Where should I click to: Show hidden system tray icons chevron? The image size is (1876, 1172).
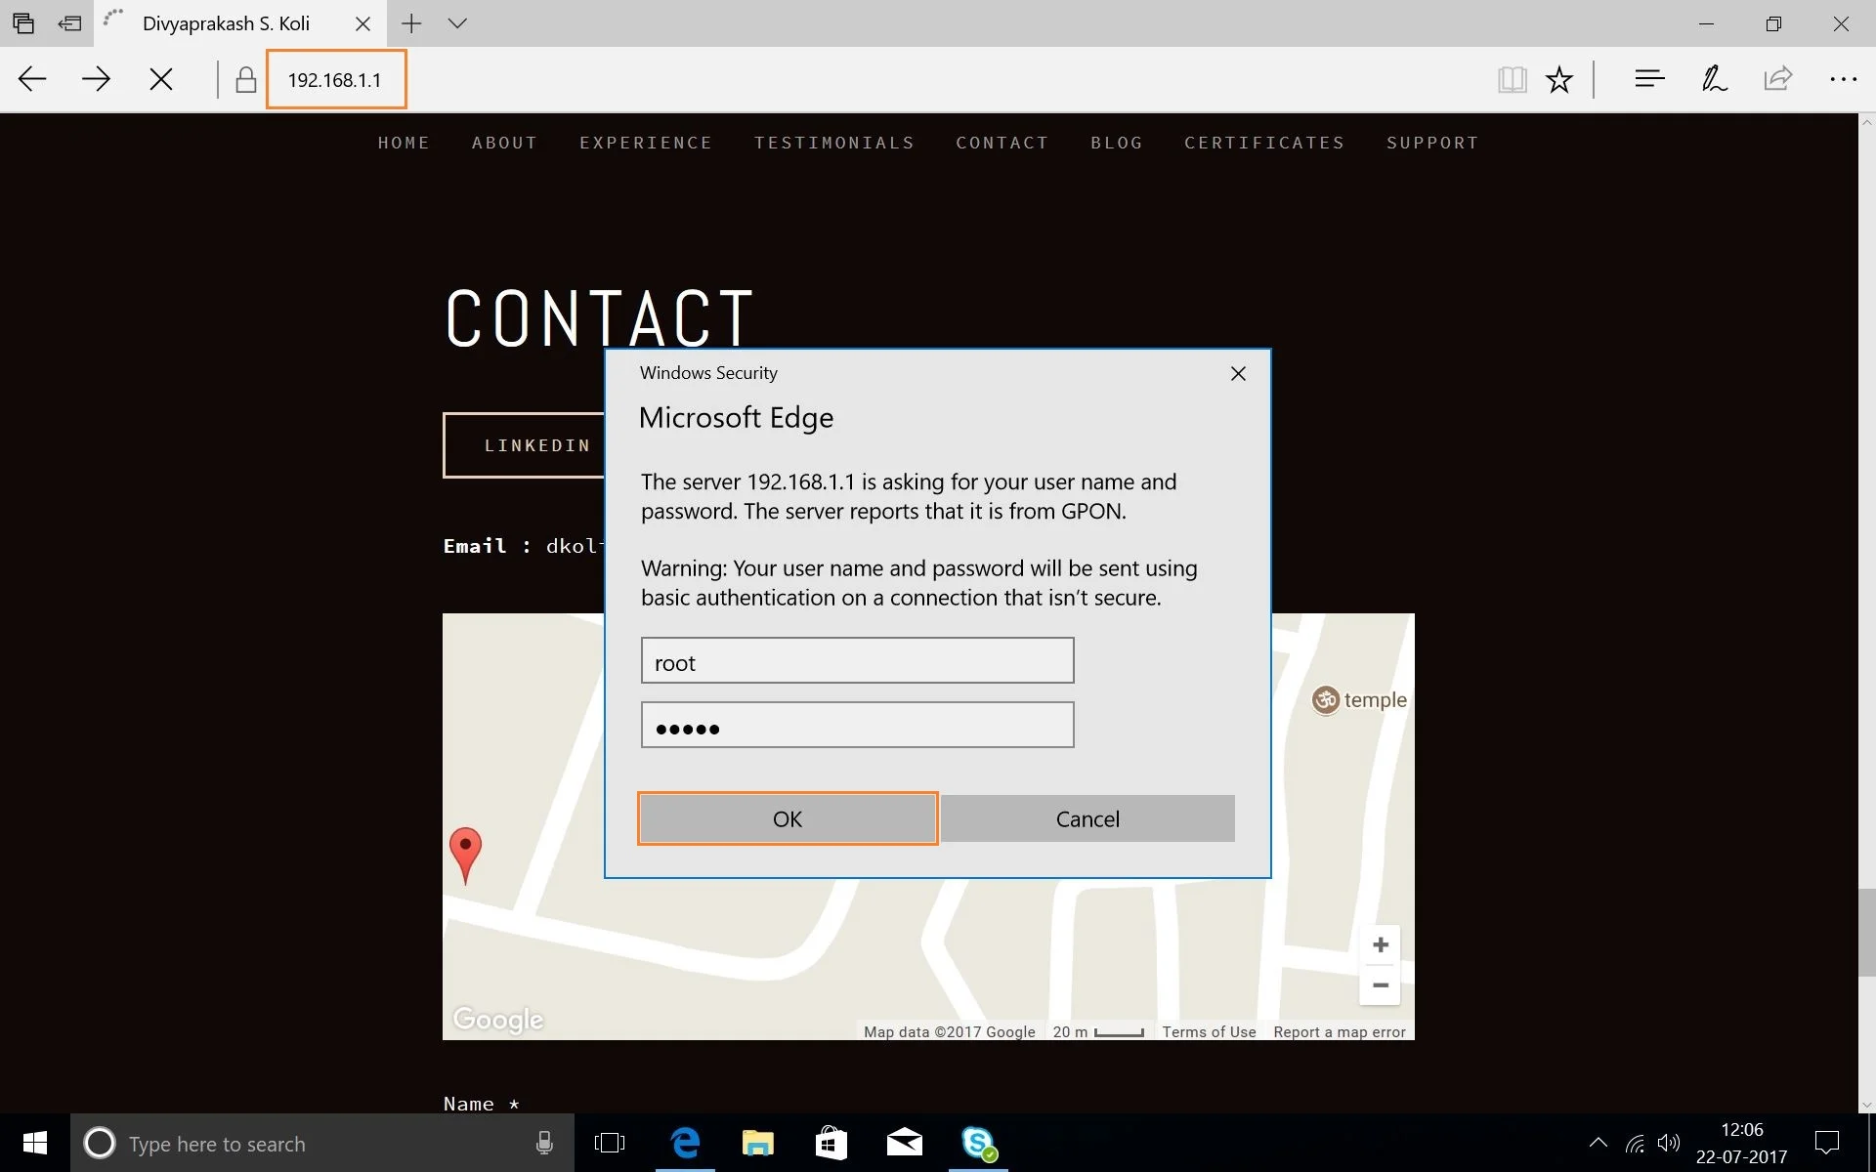click(1599, 1142)
